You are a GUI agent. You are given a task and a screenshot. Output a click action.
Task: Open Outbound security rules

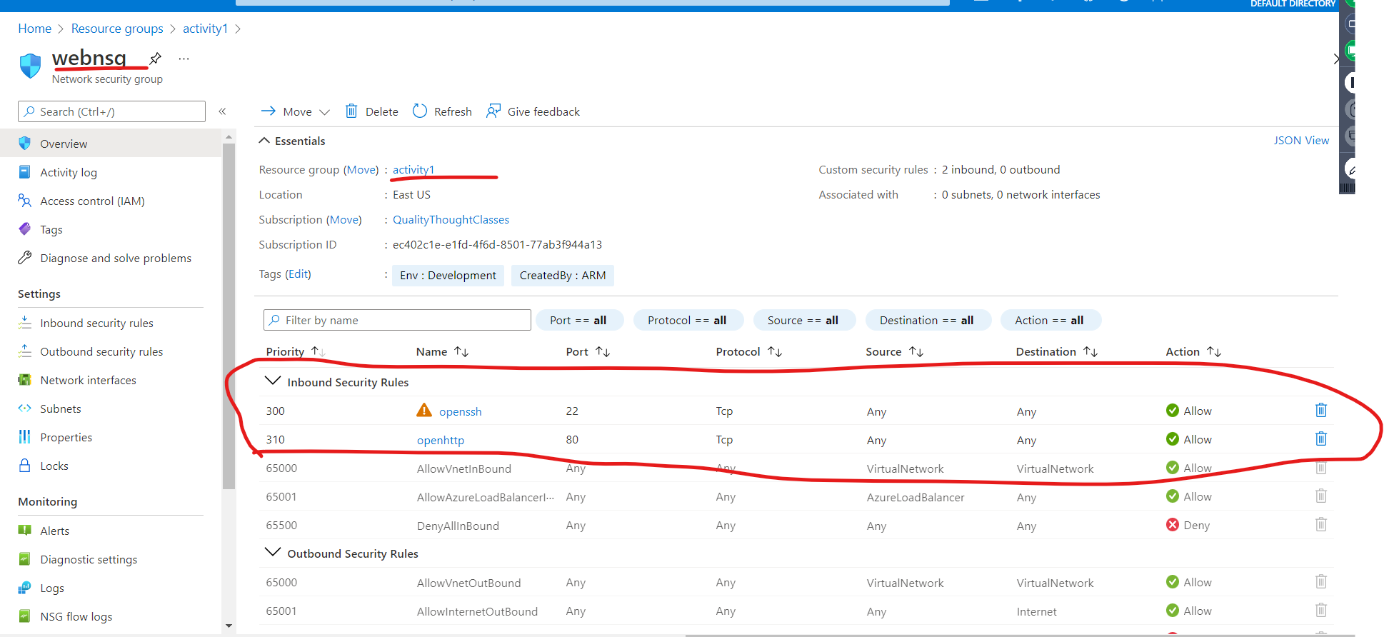pyautogui.click(x=101, y=351)
